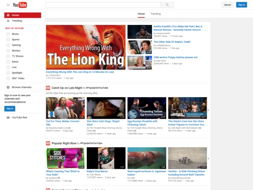Open the hamburger guide menu
Screen dimensions: 253x190
(x=8, y=5)
